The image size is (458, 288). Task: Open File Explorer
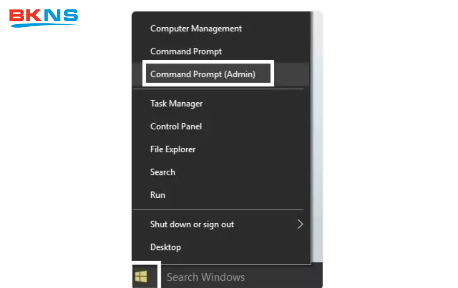173,149
